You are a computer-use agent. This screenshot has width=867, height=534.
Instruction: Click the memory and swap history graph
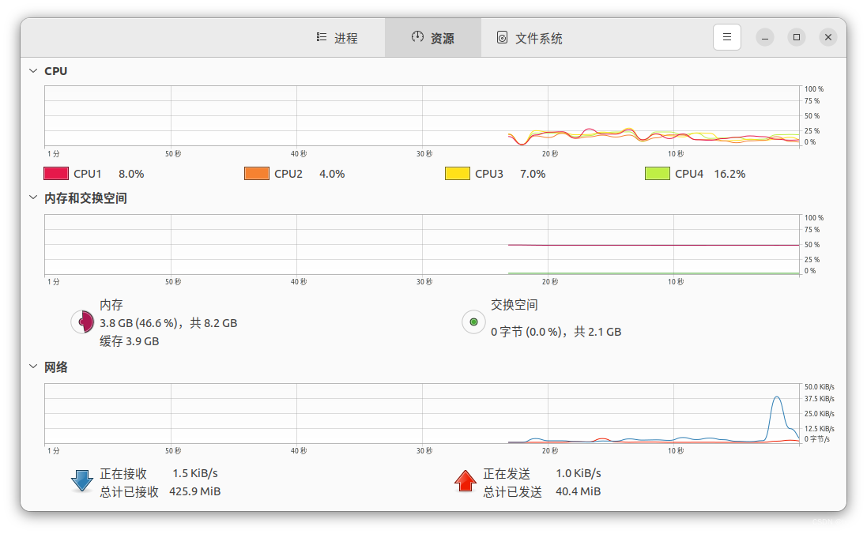(x=422, y=244)
